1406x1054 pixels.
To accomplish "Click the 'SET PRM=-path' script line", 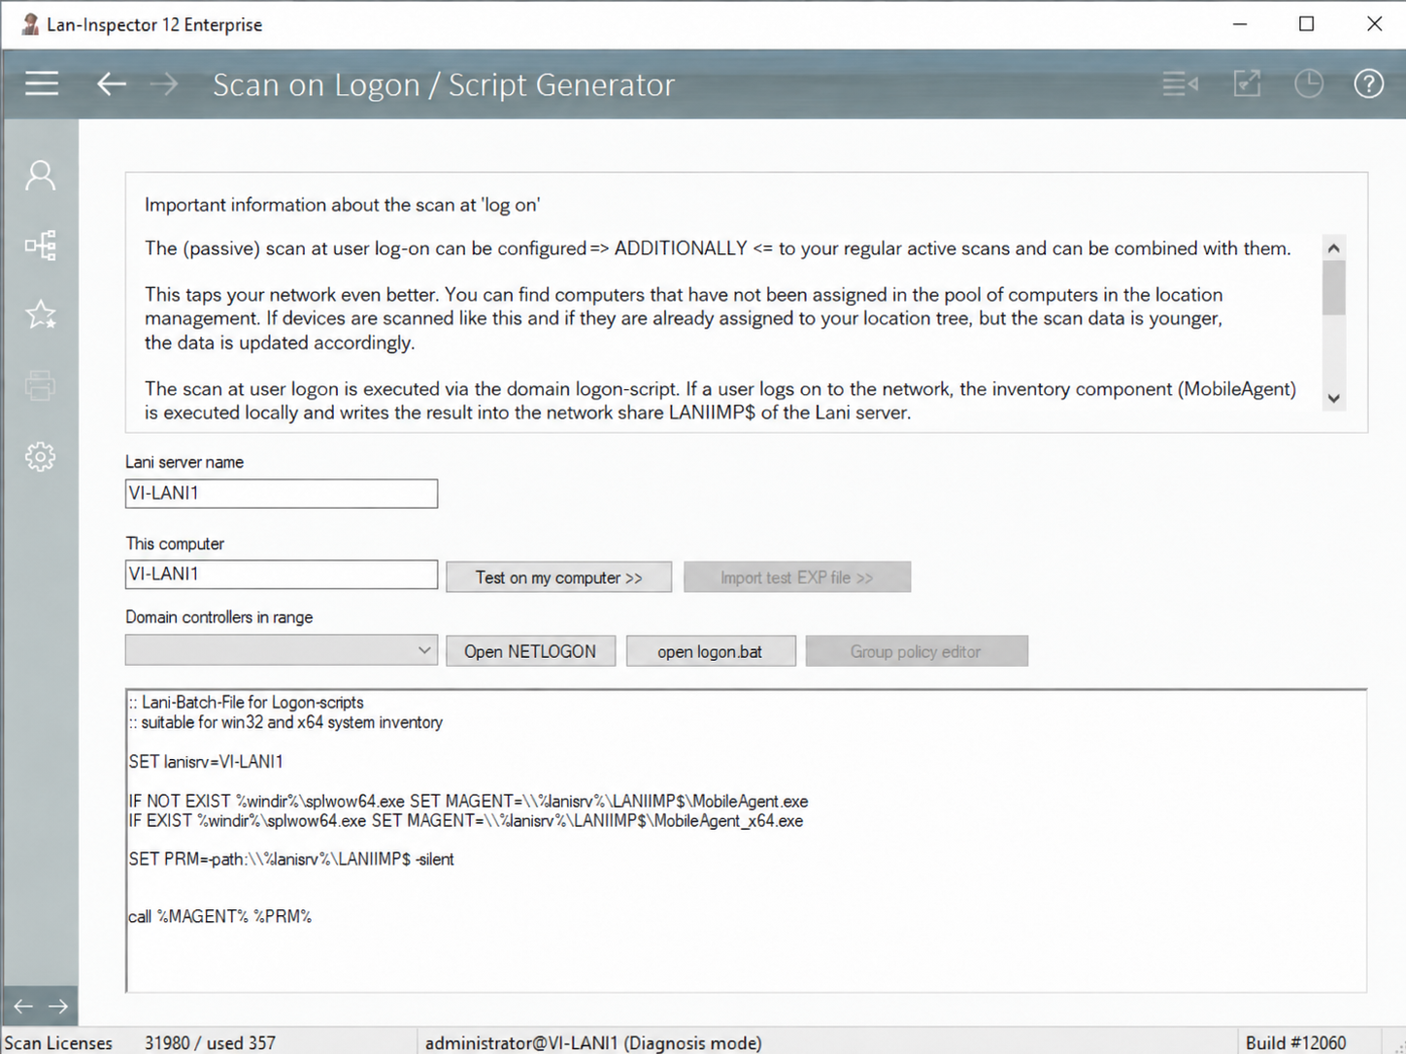I will (x=291, y=859).
